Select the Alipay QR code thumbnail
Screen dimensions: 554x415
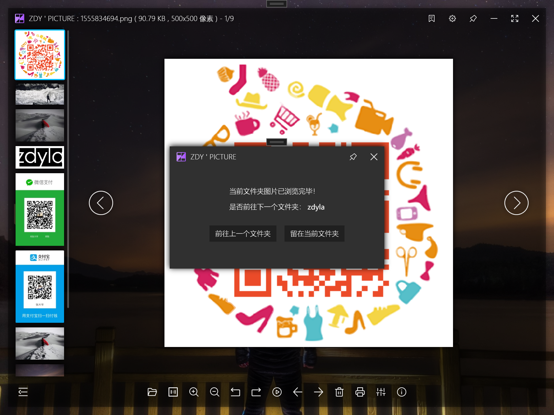40,287
